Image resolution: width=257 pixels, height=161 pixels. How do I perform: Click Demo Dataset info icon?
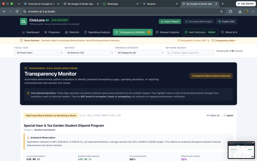tap(21, 41)
